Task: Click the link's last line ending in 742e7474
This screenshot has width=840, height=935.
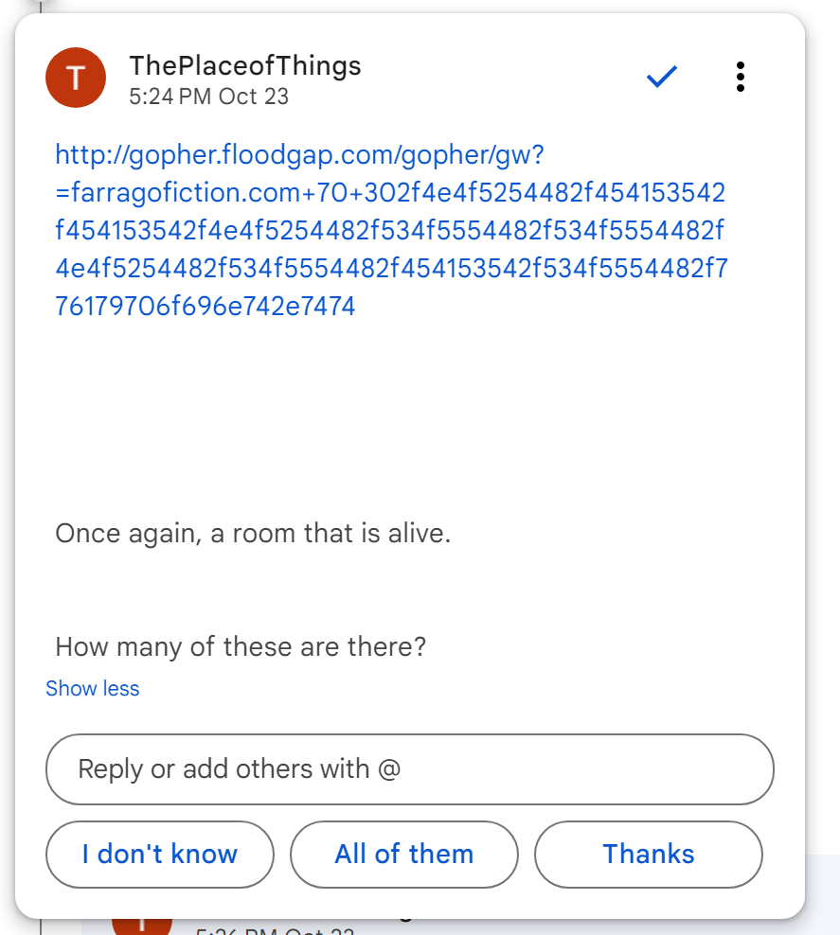Action: (206, 307)
